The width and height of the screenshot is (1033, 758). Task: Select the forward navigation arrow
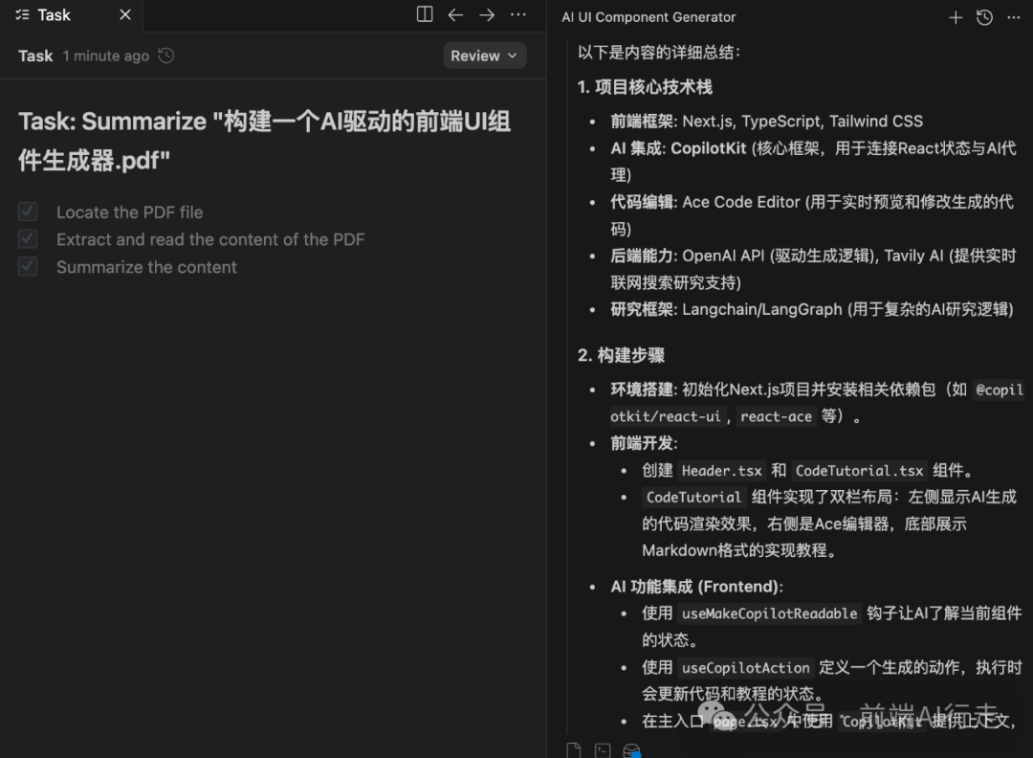486,14
